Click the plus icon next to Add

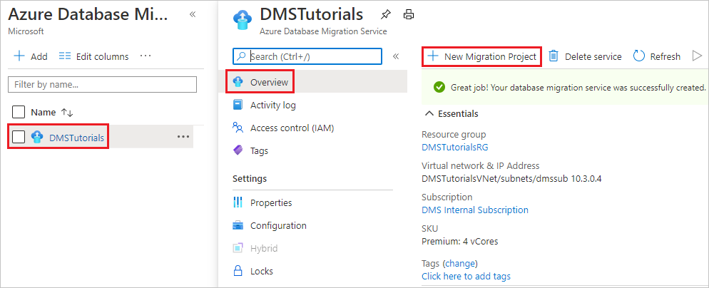coord(19,56)
